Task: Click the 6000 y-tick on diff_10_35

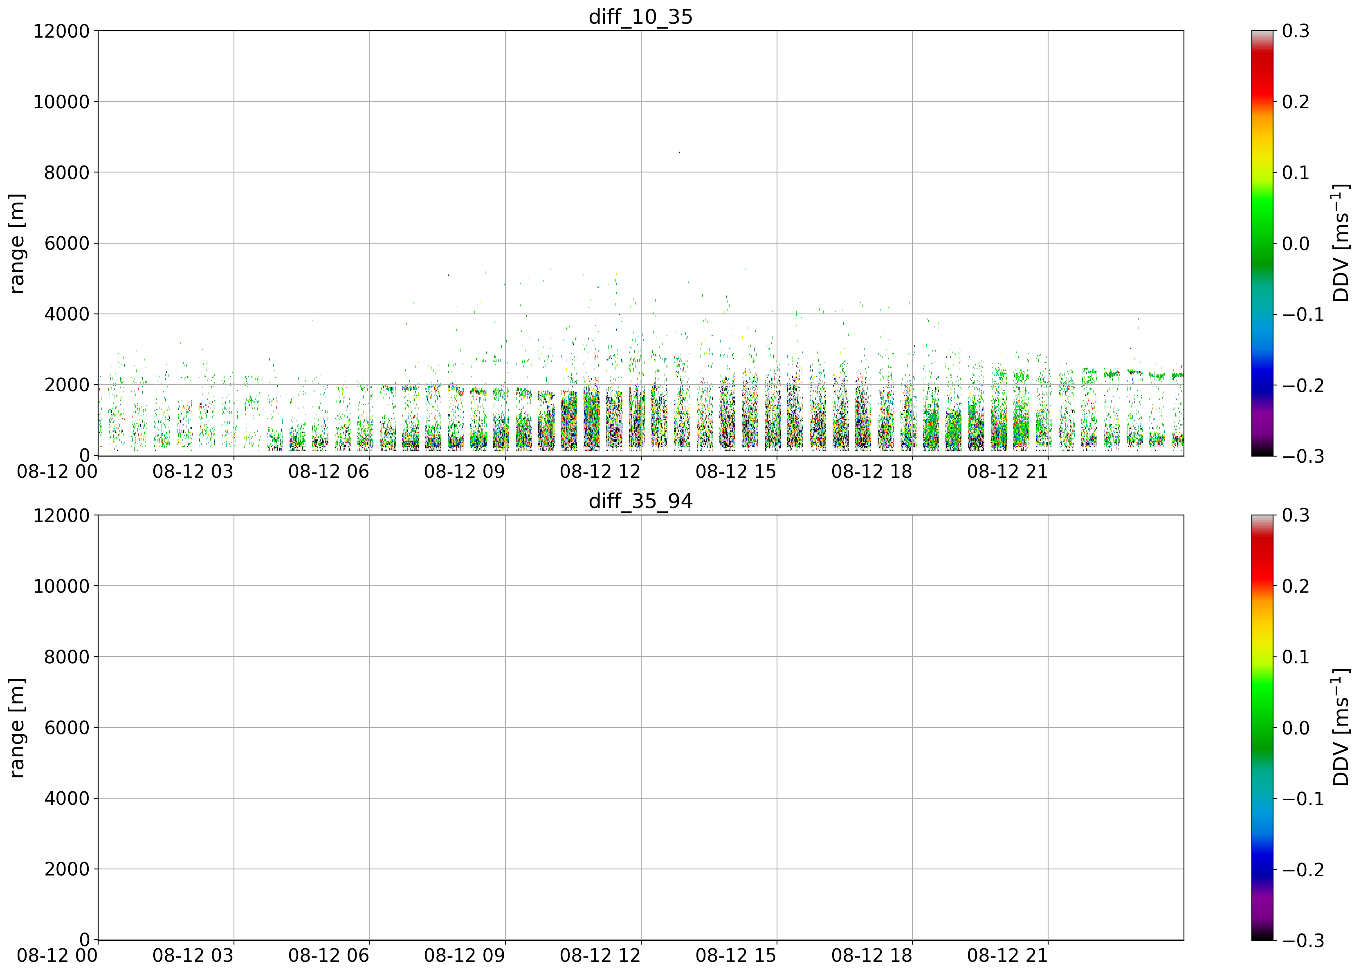Action: 67,244
